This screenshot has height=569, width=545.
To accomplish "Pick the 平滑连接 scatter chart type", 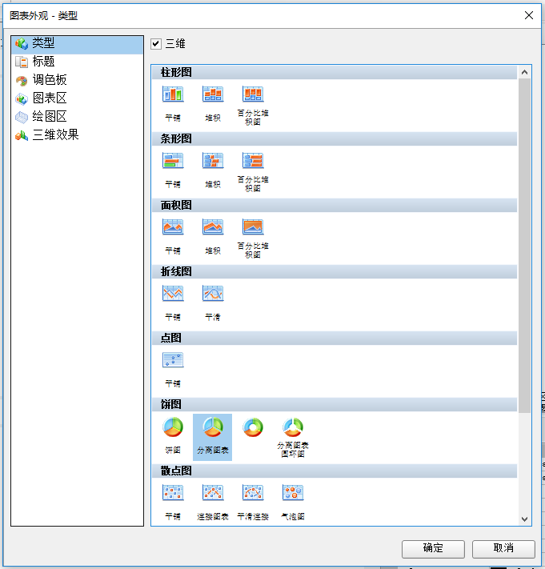I will tap(253, 493).
